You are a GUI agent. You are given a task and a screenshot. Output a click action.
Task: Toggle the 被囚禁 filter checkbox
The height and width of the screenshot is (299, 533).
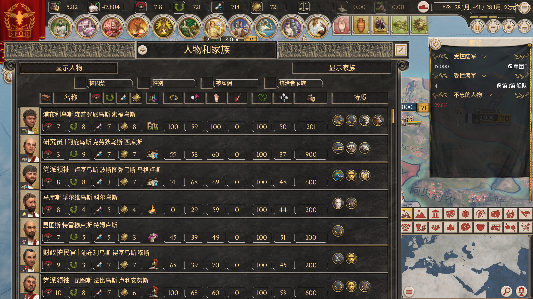pyautogui.click(x=80, y=83)
